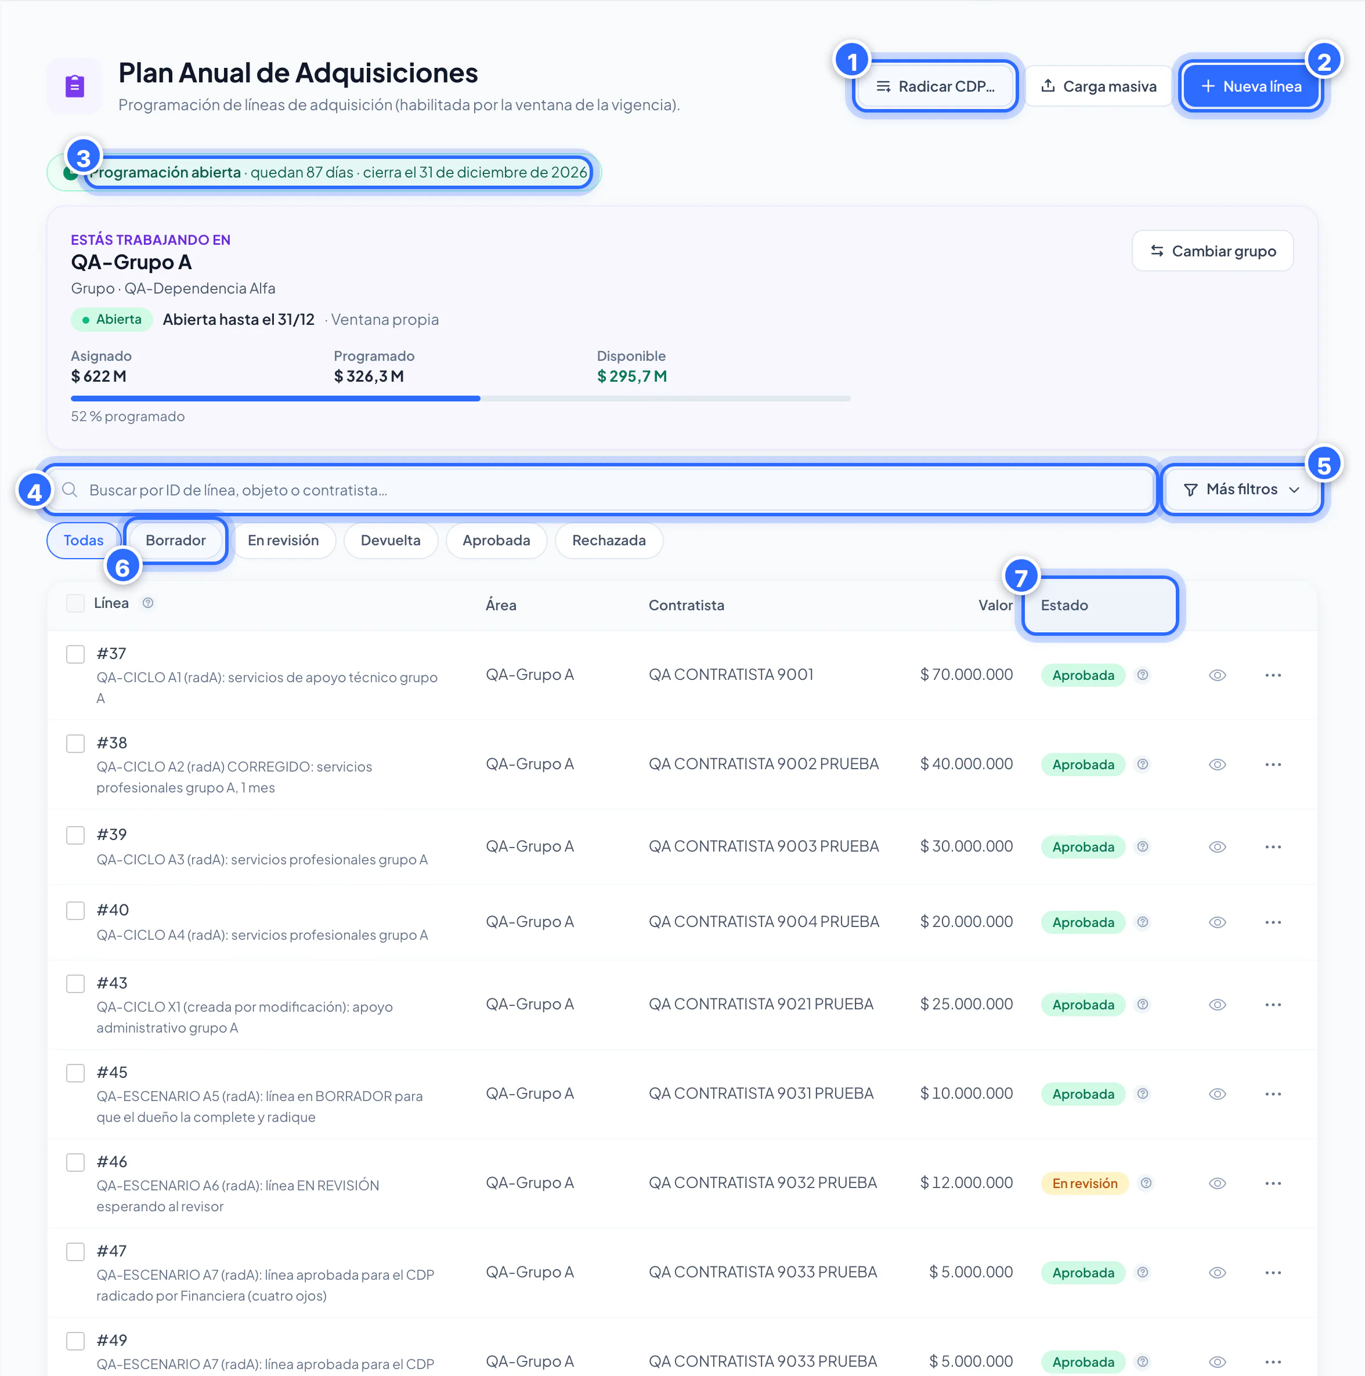Select line #45 checkbox
Viewport: 1365px width, 1376px height.
click(75, 1073)
